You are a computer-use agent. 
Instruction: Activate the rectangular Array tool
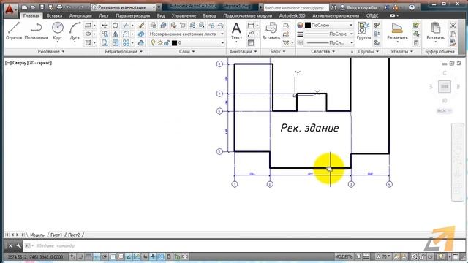point(126,43)
